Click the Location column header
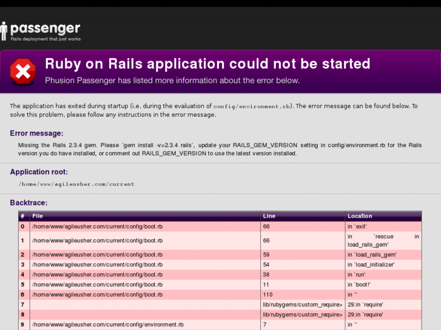Viewport: 441px width, 330px height. [x=360, y=216]
